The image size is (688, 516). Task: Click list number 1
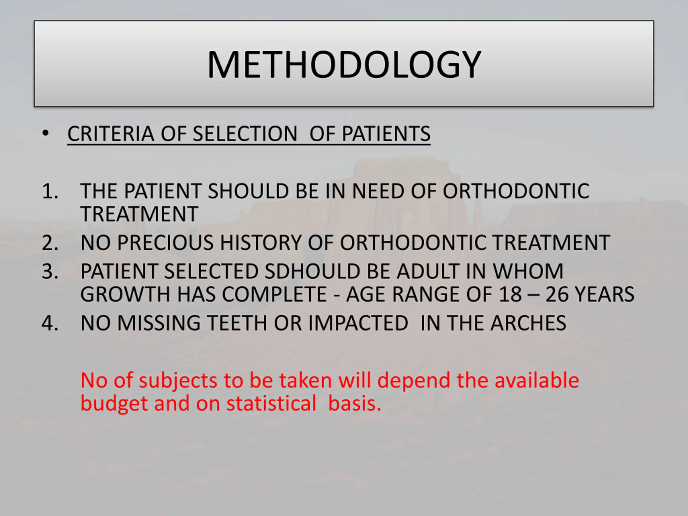click(50, 191)
